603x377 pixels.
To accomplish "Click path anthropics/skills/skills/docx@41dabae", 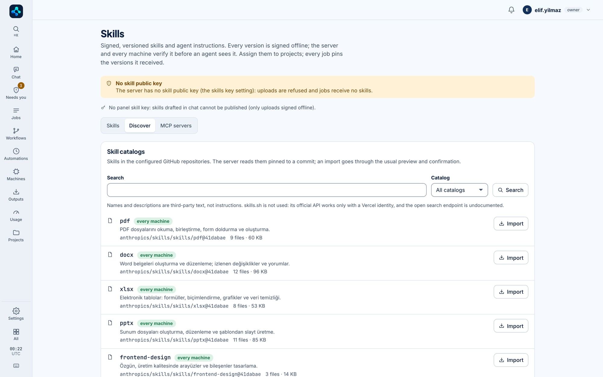I will coord(174,272).
